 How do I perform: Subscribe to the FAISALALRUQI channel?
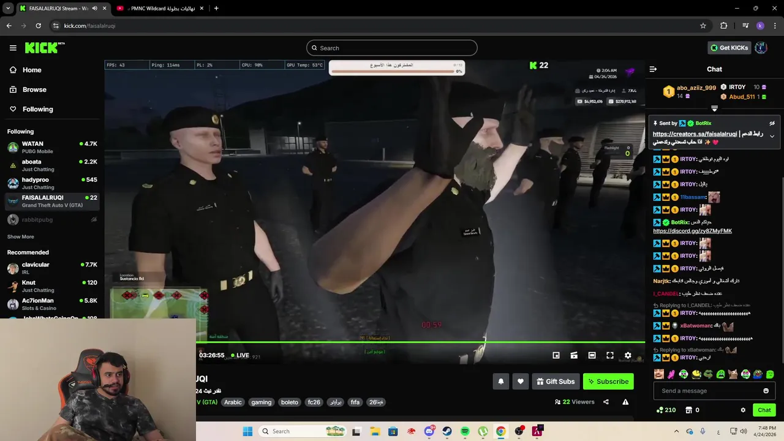(608, 382)
